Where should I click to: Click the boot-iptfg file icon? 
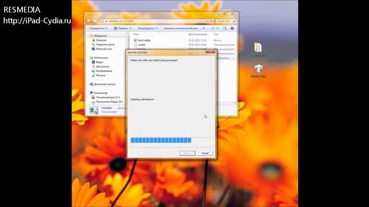pyautogui.click(x=135, y=40)
